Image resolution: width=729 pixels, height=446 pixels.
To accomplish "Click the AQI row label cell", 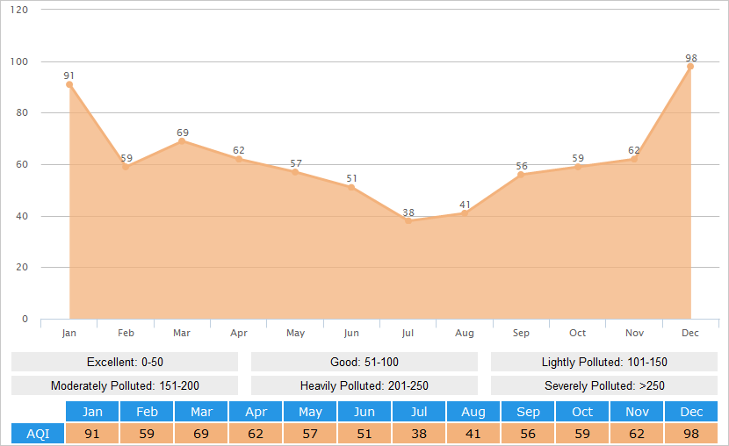I will coord(38,434).
